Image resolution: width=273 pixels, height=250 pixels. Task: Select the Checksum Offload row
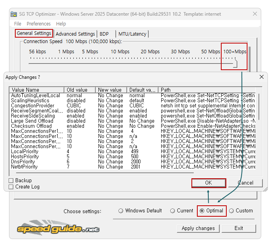click(x=132, y=126)
